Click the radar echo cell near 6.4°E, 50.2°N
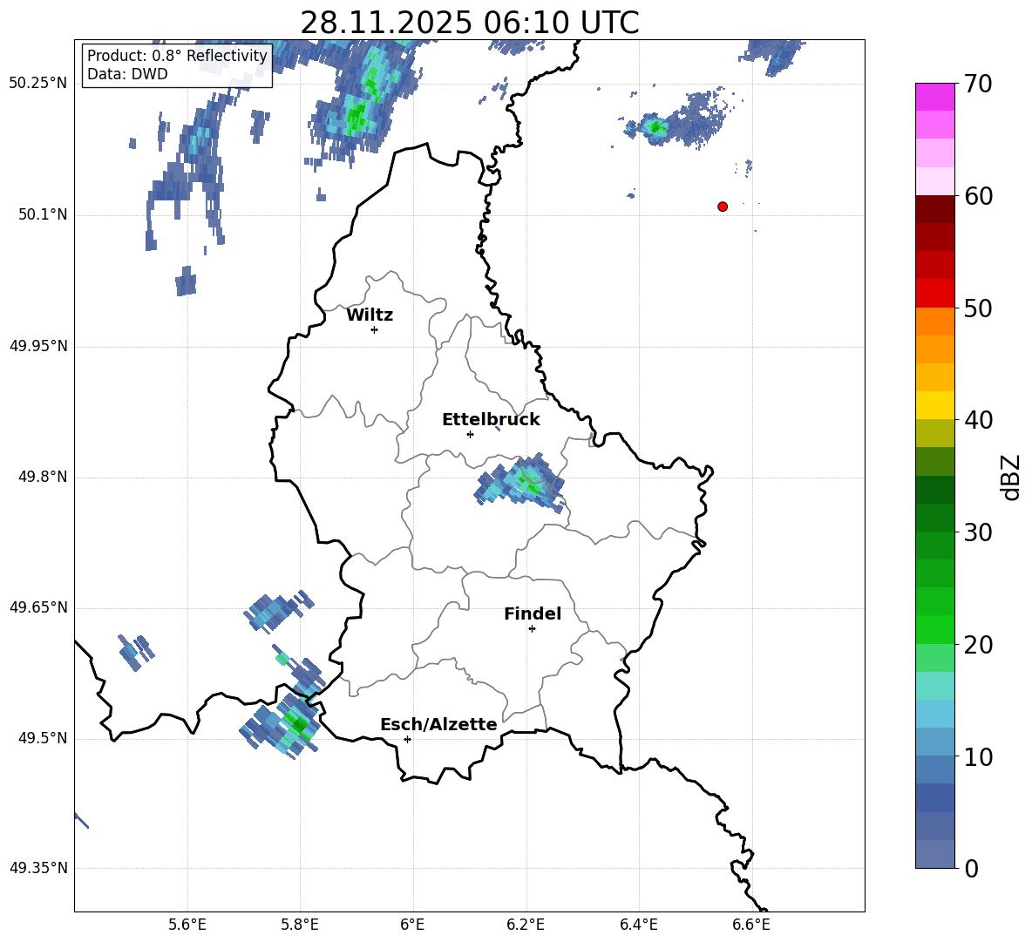The image size is (1032, 942). (x=655, y=128)
